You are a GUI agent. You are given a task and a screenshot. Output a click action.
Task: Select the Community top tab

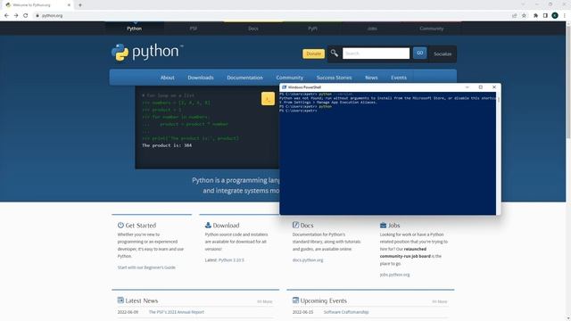click(432, 29)
